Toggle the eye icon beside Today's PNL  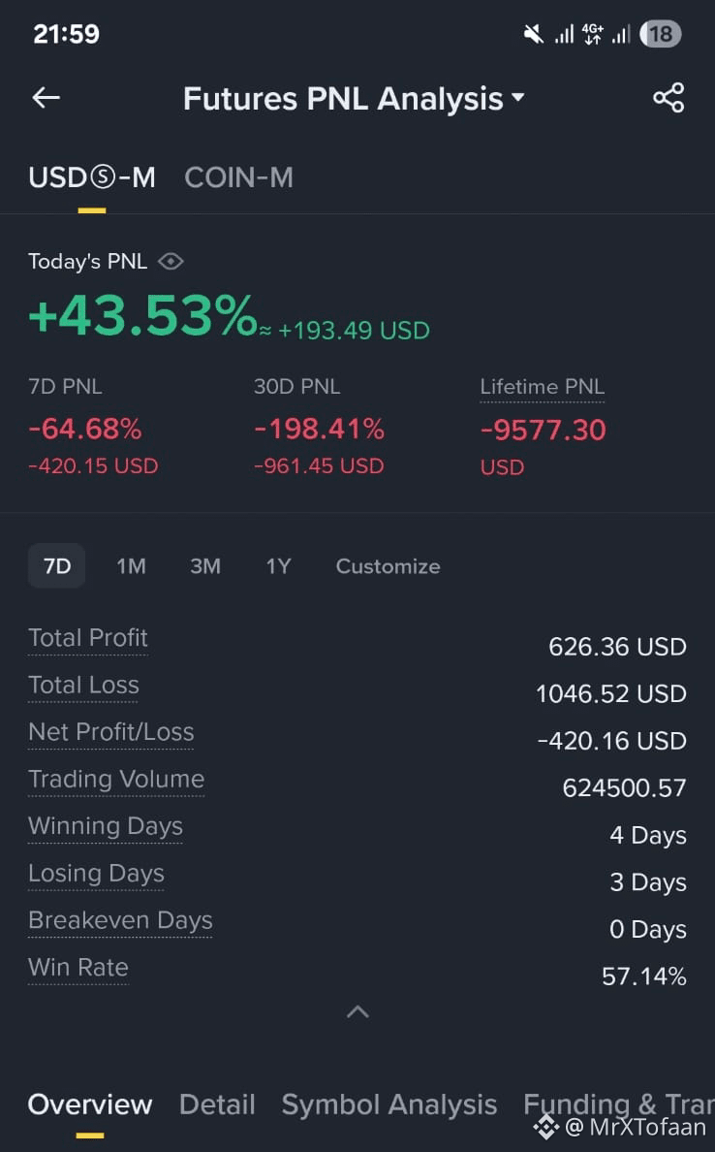(x=171, y=262)
